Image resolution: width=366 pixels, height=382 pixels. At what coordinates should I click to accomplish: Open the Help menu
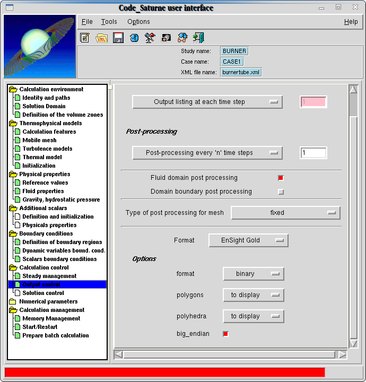click(351, 22)
